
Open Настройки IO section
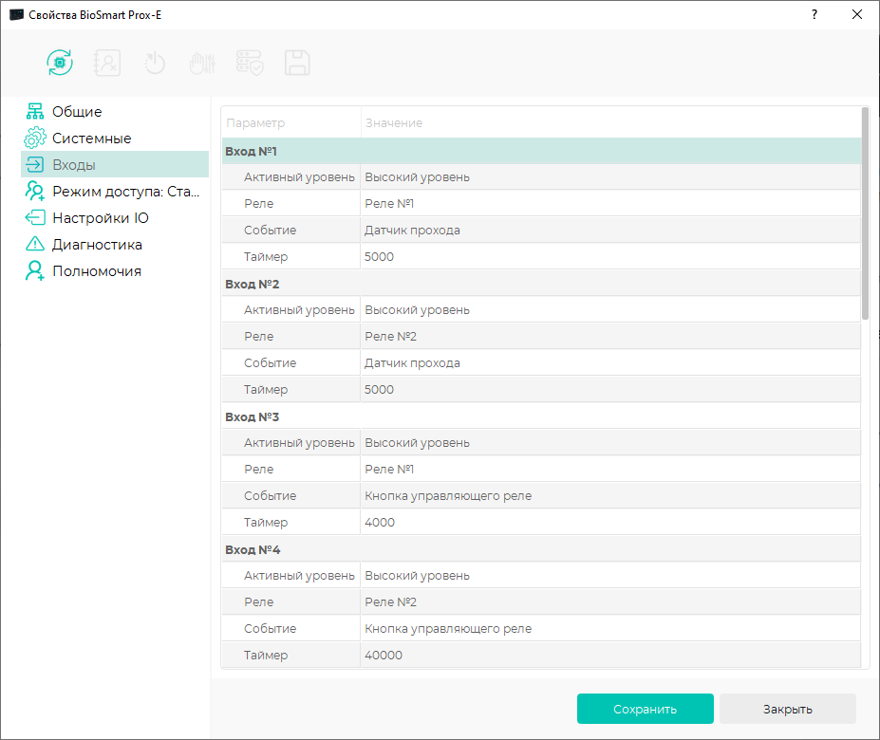[x=101, y=217]
